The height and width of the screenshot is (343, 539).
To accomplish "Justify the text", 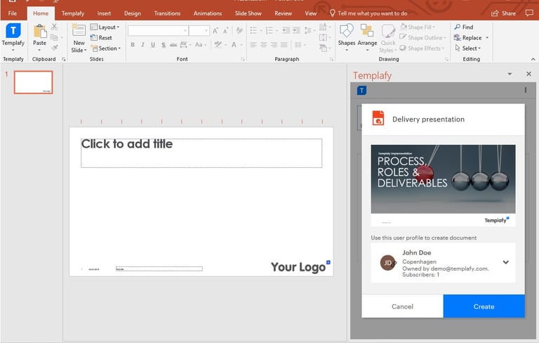I will tap(284, 44).
